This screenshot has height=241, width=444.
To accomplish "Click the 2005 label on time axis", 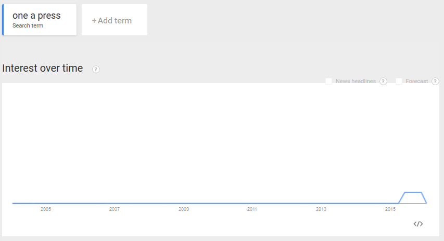I will point(46,209).
